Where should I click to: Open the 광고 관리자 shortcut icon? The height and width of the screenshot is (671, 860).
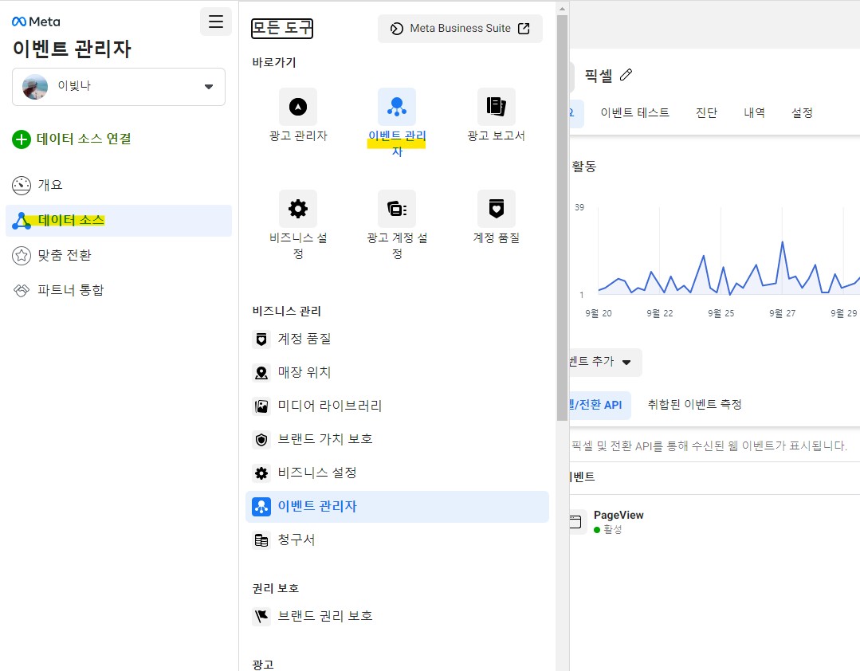[x=297, y=105]
